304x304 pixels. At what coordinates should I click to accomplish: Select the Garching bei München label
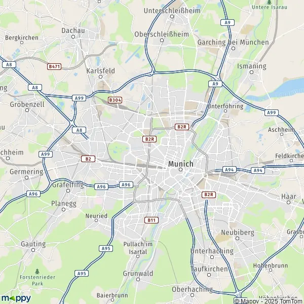pyautogui.click(x=233, y=42)
